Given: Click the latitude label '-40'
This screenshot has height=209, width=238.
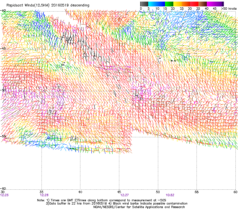Looking at the screenshot, I should (x=3, y=11).
